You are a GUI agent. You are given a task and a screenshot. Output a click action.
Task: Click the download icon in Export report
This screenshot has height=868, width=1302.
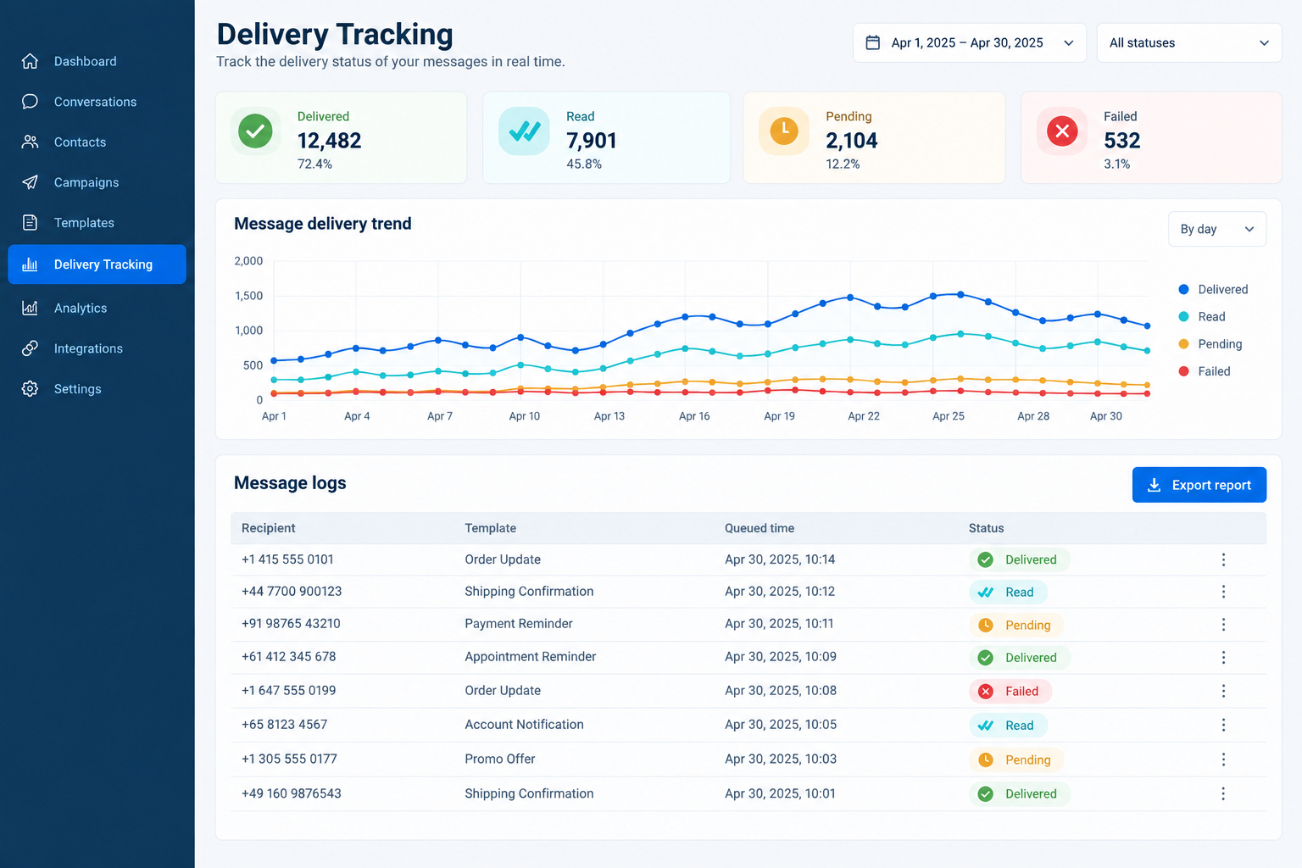pyautogui.click(x=1154, y=485)
